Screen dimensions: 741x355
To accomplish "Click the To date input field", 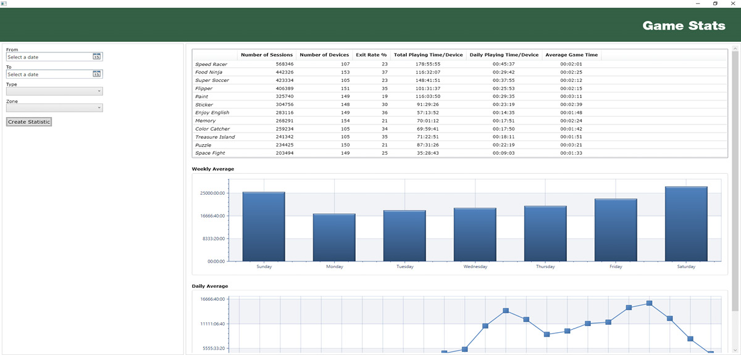I will tap(48, 74).
